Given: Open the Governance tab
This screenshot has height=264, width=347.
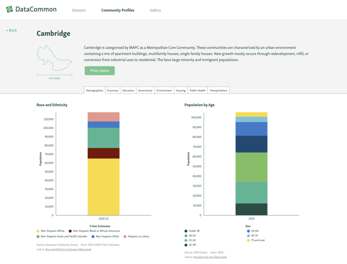Looking at the screenshot, I should (145, 90).
